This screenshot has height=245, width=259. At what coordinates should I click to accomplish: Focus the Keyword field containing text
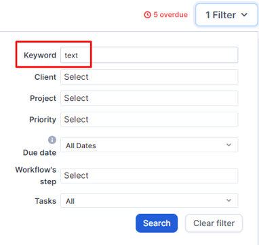point(149,55)
